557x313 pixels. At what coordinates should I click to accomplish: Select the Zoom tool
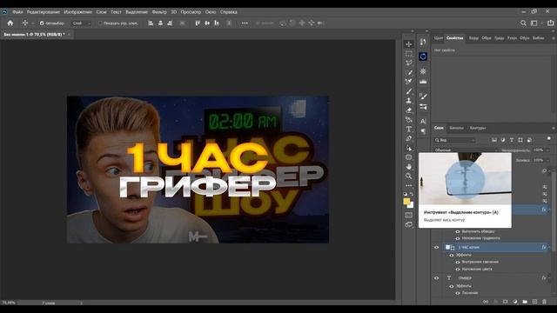pos(409,176)
